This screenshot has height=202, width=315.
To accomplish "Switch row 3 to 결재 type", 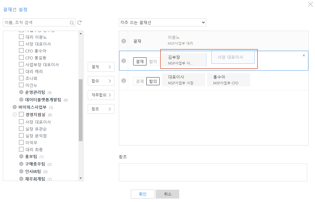I will [x=140, y=81].
